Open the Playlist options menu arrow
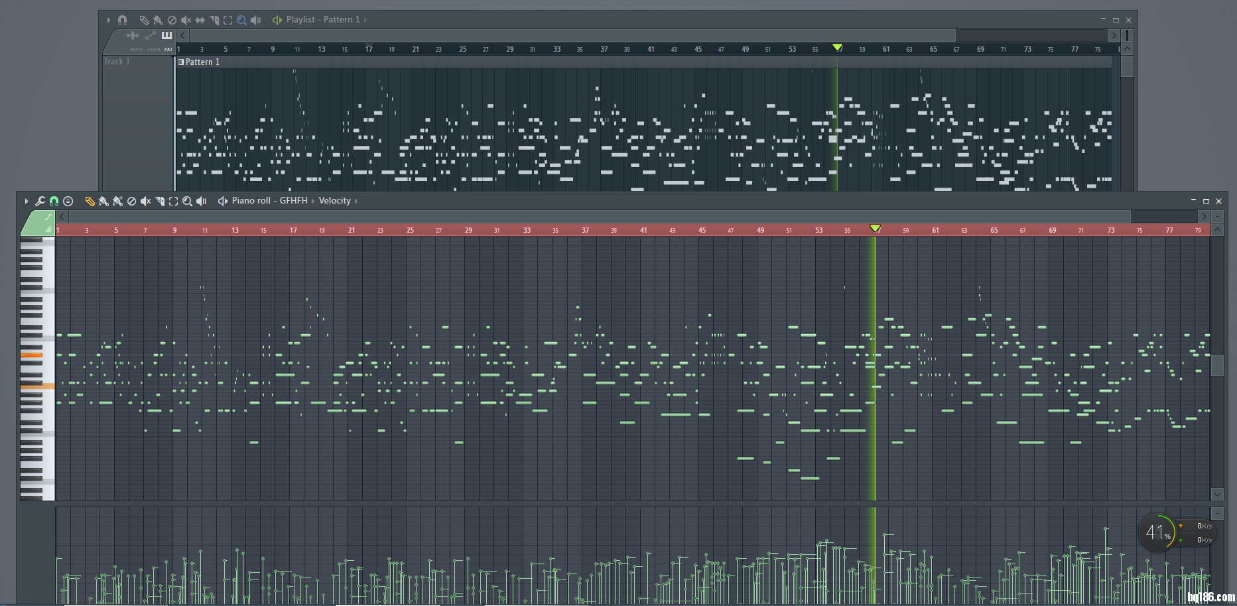 (109, 20)
